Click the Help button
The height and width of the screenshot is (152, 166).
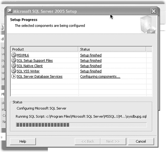tap(23, 141)
